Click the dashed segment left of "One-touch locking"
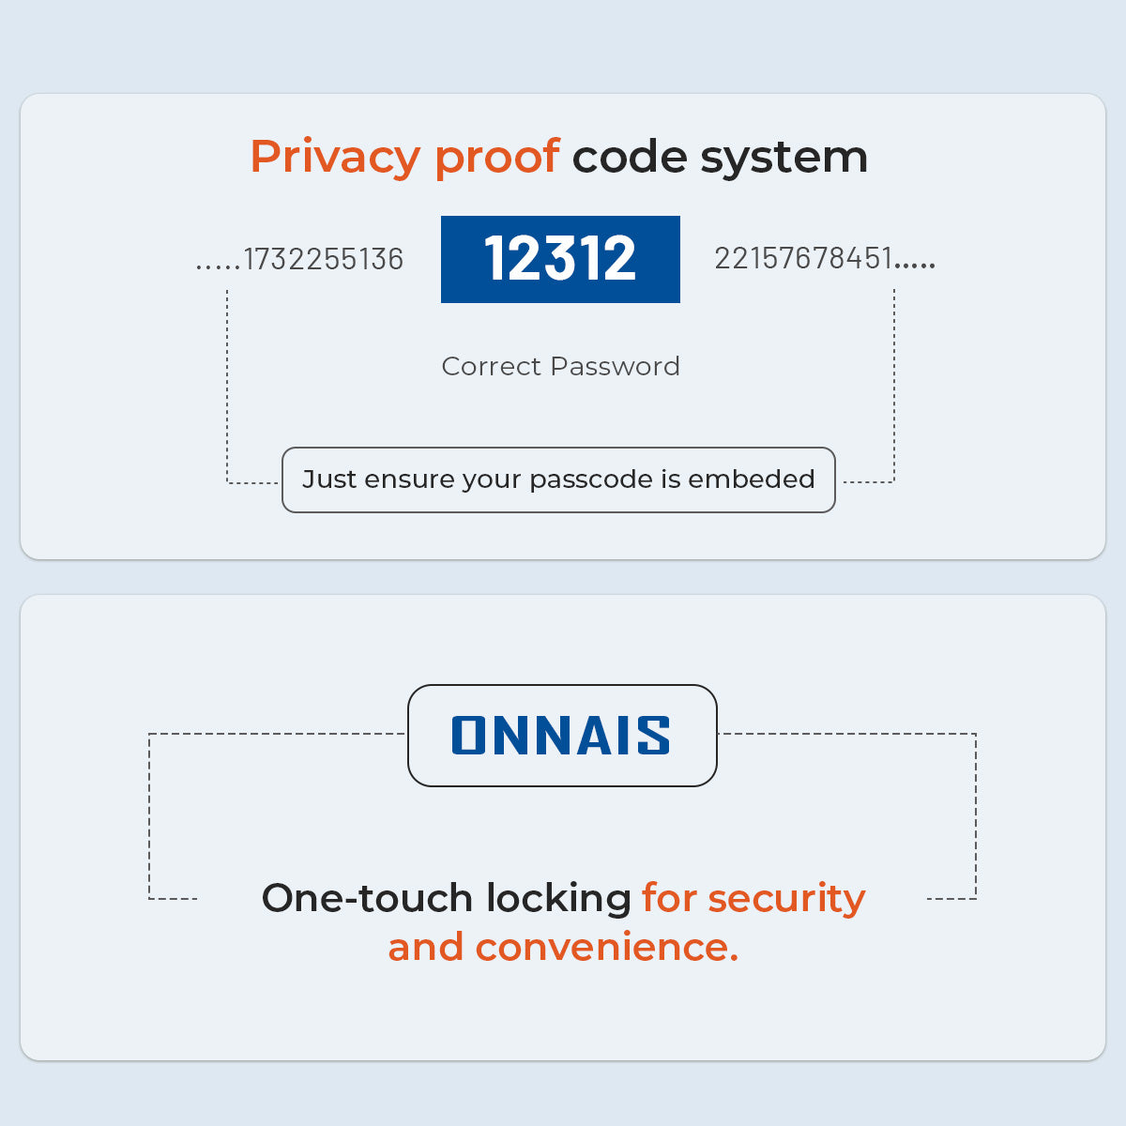1126x1126 pixels. coord(173,899)
